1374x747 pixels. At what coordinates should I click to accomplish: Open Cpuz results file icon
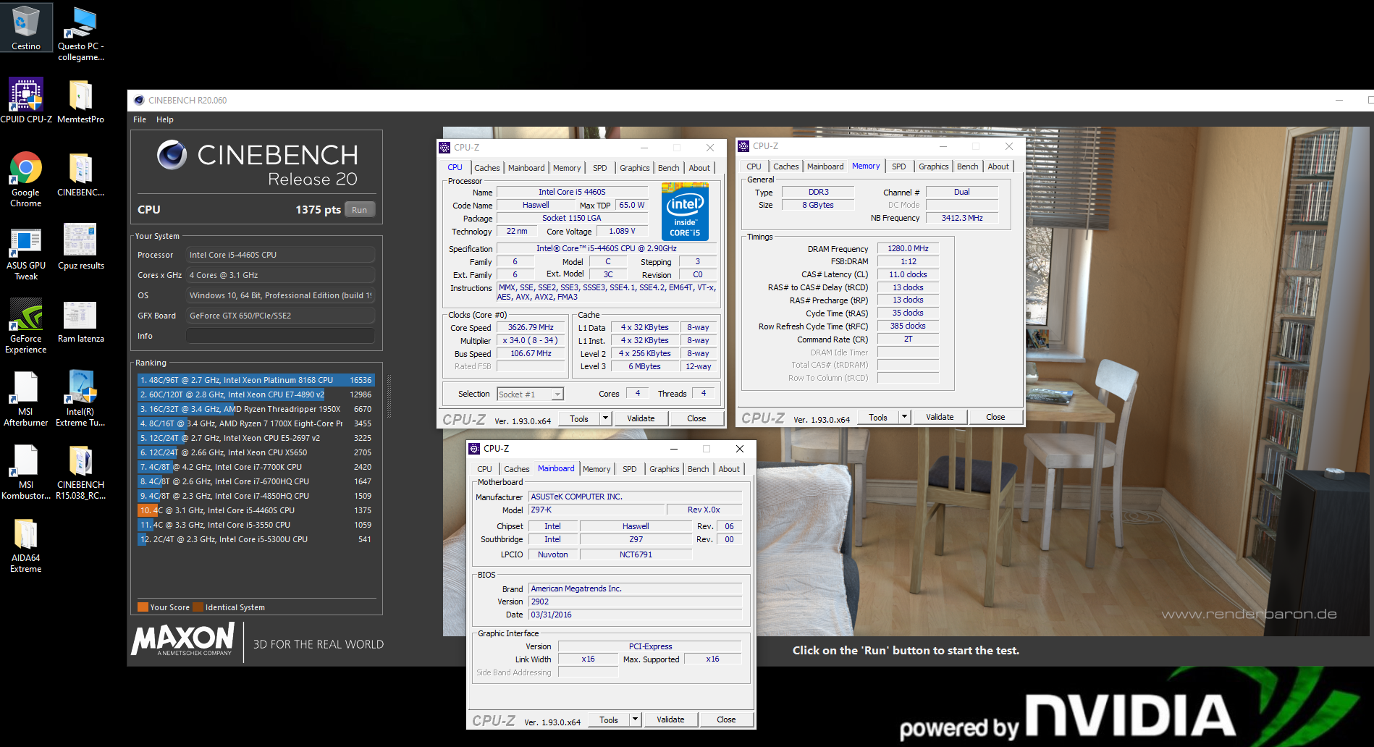pyautogui.click(x=80, y=247)
